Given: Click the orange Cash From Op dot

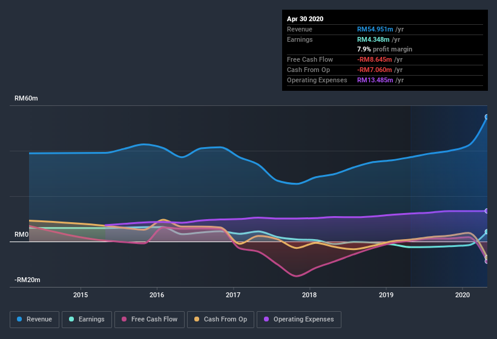Looking at the screenshot, I should (x=197, y=319).
